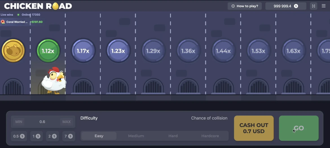Click the +$181.60 win amount
The height and width of the screenshot is (148, 330).
[36, 22]
